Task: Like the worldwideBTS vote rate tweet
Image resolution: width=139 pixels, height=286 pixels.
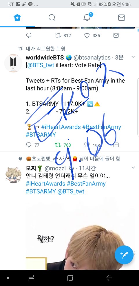Action: 87,145
